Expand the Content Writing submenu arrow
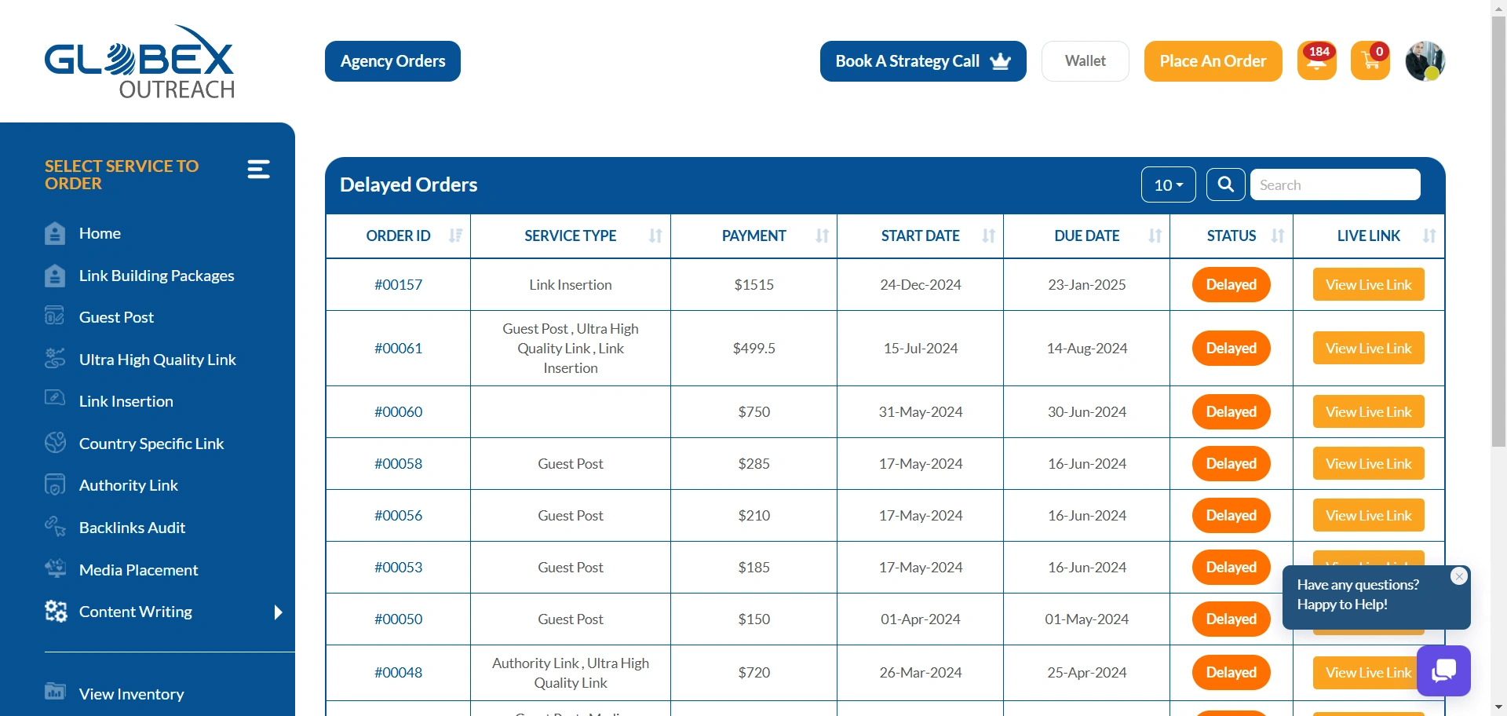The height and width of the screenshot is (716, 1507). tap(278, 612)
